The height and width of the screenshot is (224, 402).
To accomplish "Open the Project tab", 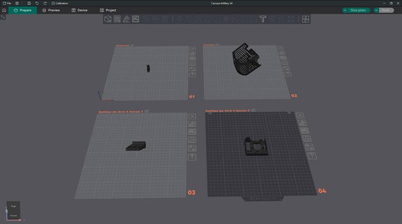I will tap(108, 10).
